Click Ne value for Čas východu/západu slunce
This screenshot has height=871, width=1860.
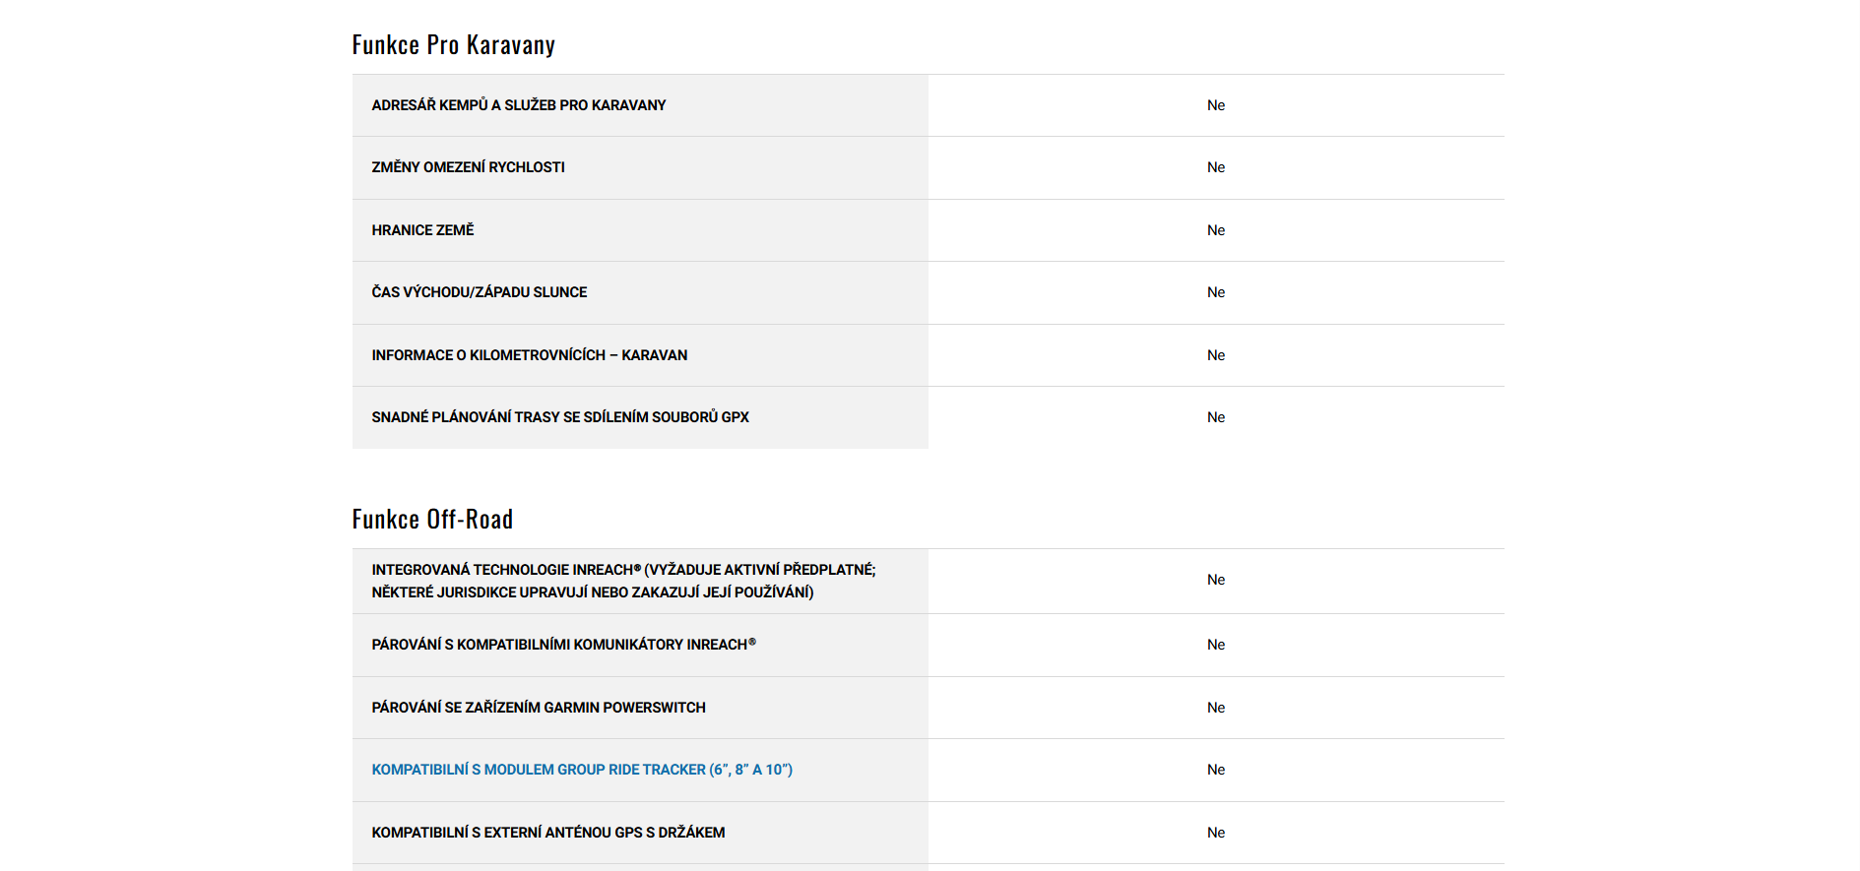1216,292
